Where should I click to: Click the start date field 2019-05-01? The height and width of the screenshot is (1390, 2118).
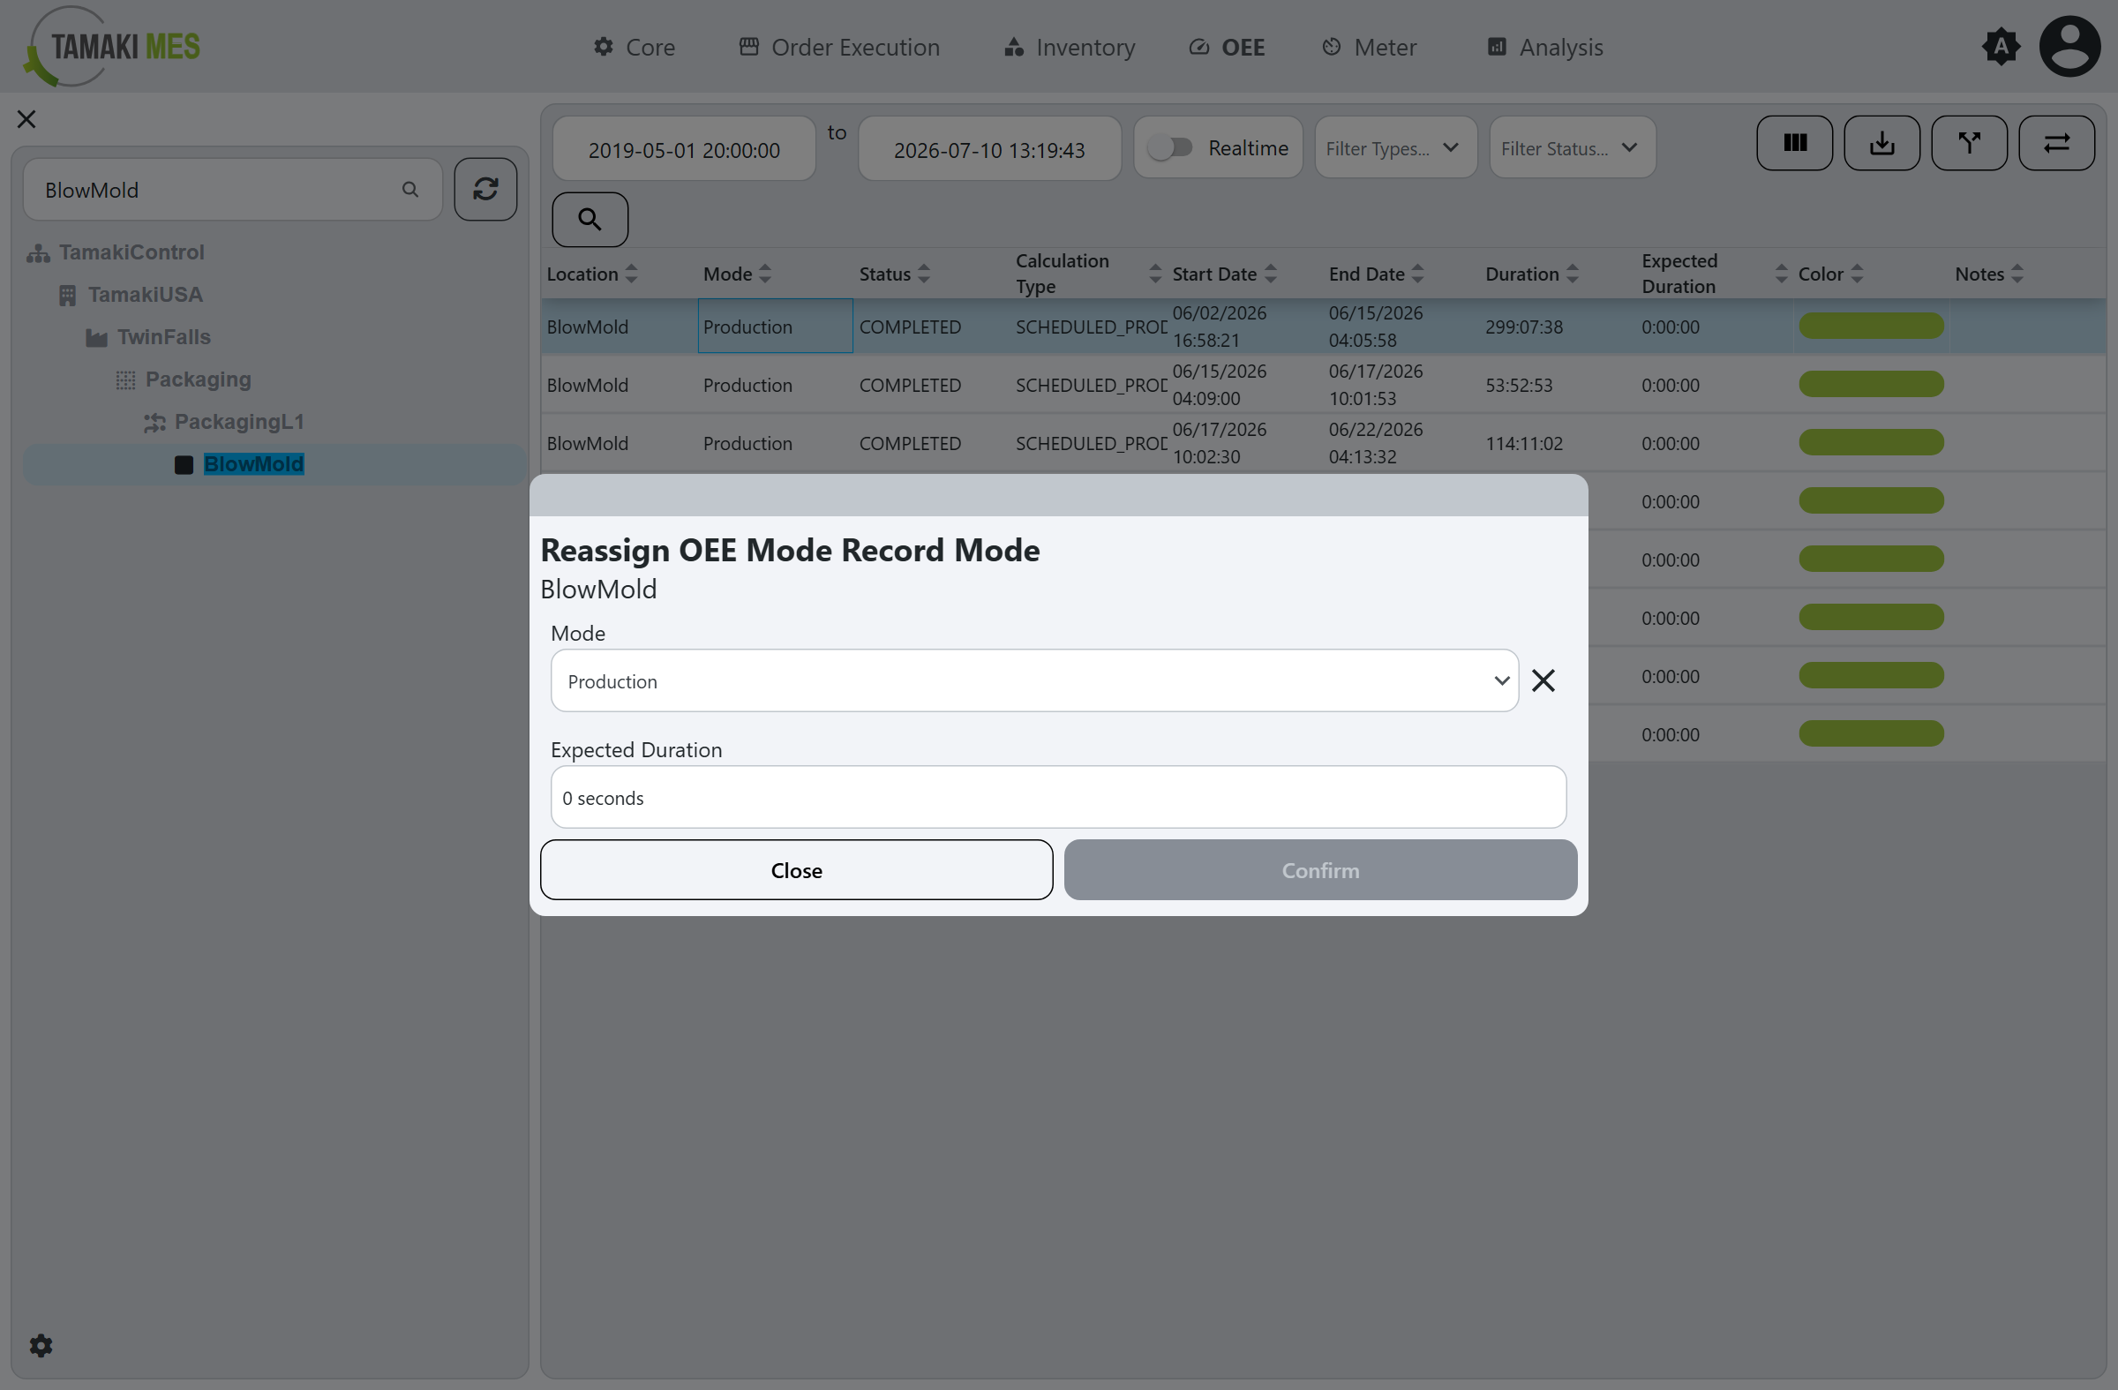click(x=683, y=149)
